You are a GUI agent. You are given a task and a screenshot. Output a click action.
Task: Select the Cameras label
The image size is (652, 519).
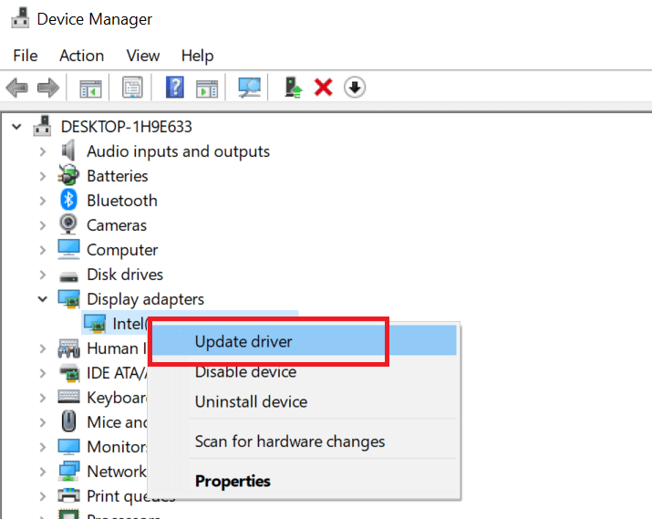(x=117, y=225)
